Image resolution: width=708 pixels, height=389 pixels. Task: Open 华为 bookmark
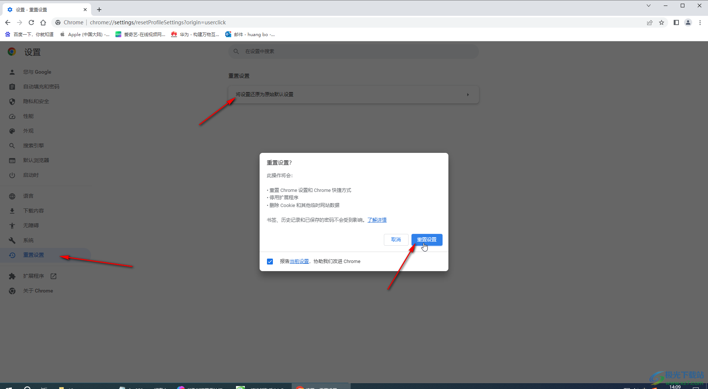[x=195, y=34]
